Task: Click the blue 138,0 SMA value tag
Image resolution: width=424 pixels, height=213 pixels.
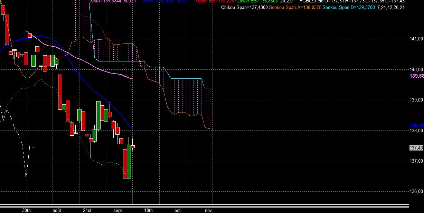Action: tap(417, 125)
